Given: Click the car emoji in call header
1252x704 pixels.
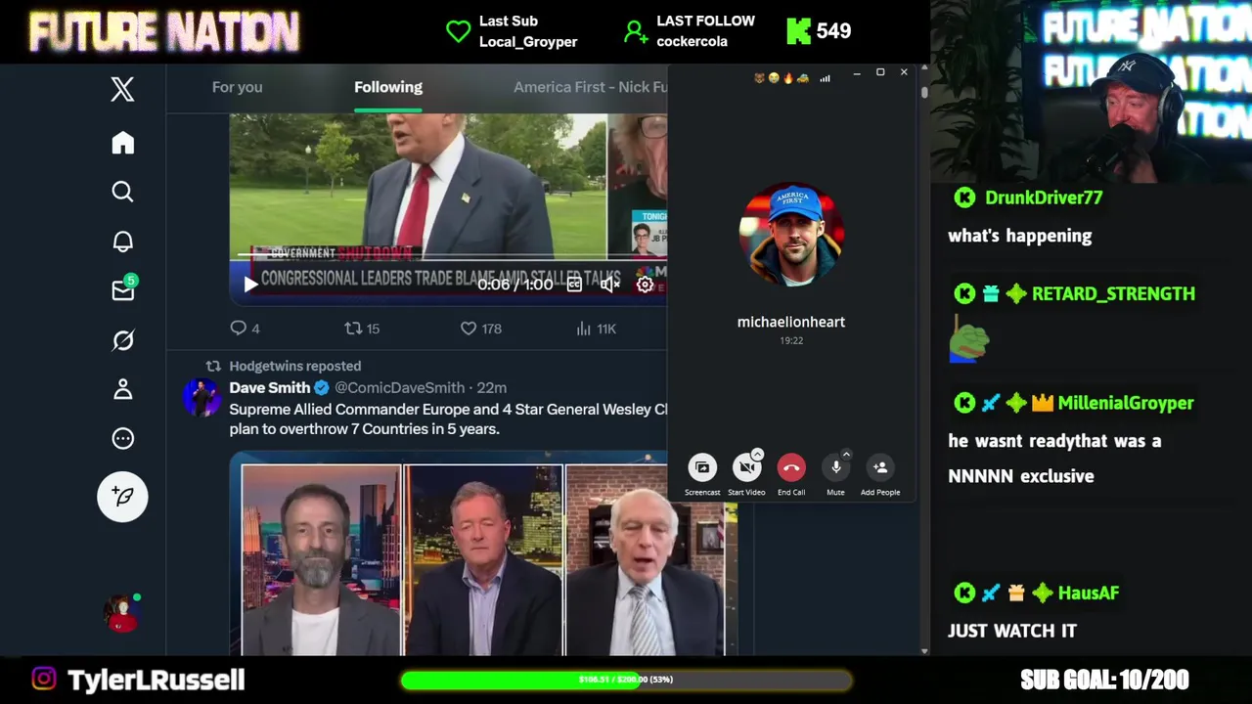Looking at the screenshot, I should click(x=803, y=78).
